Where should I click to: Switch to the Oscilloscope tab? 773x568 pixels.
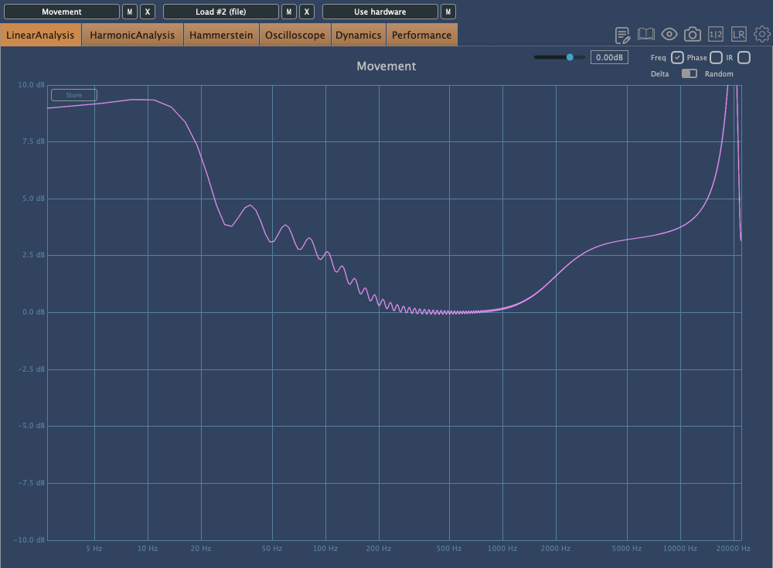click(x=295, y=35)
